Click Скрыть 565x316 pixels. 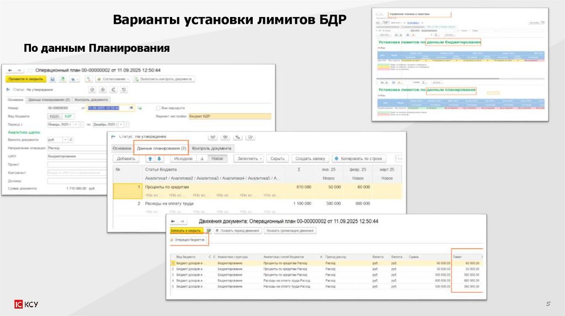tap(278, 159)
